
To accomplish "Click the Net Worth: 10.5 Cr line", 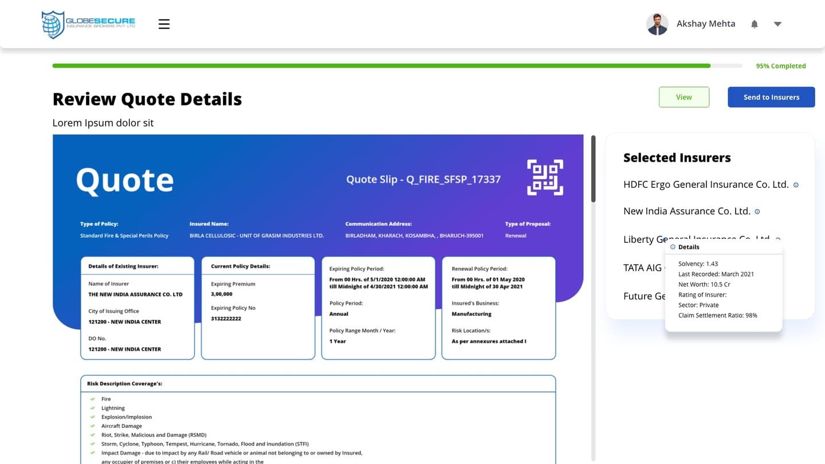I will click(704, 285).
